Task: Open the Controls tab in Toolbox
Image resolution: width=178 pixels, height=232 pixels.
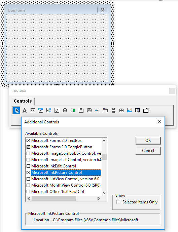Action: (23, 101)
